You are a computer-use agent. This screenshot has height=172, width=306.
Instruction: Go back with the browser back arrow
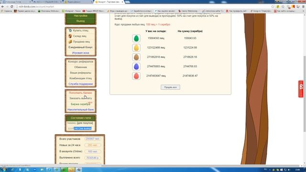tap(2, 7)
